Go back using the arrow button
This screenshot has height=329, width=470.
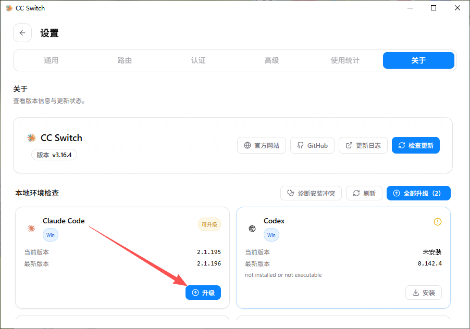(22, 33)
